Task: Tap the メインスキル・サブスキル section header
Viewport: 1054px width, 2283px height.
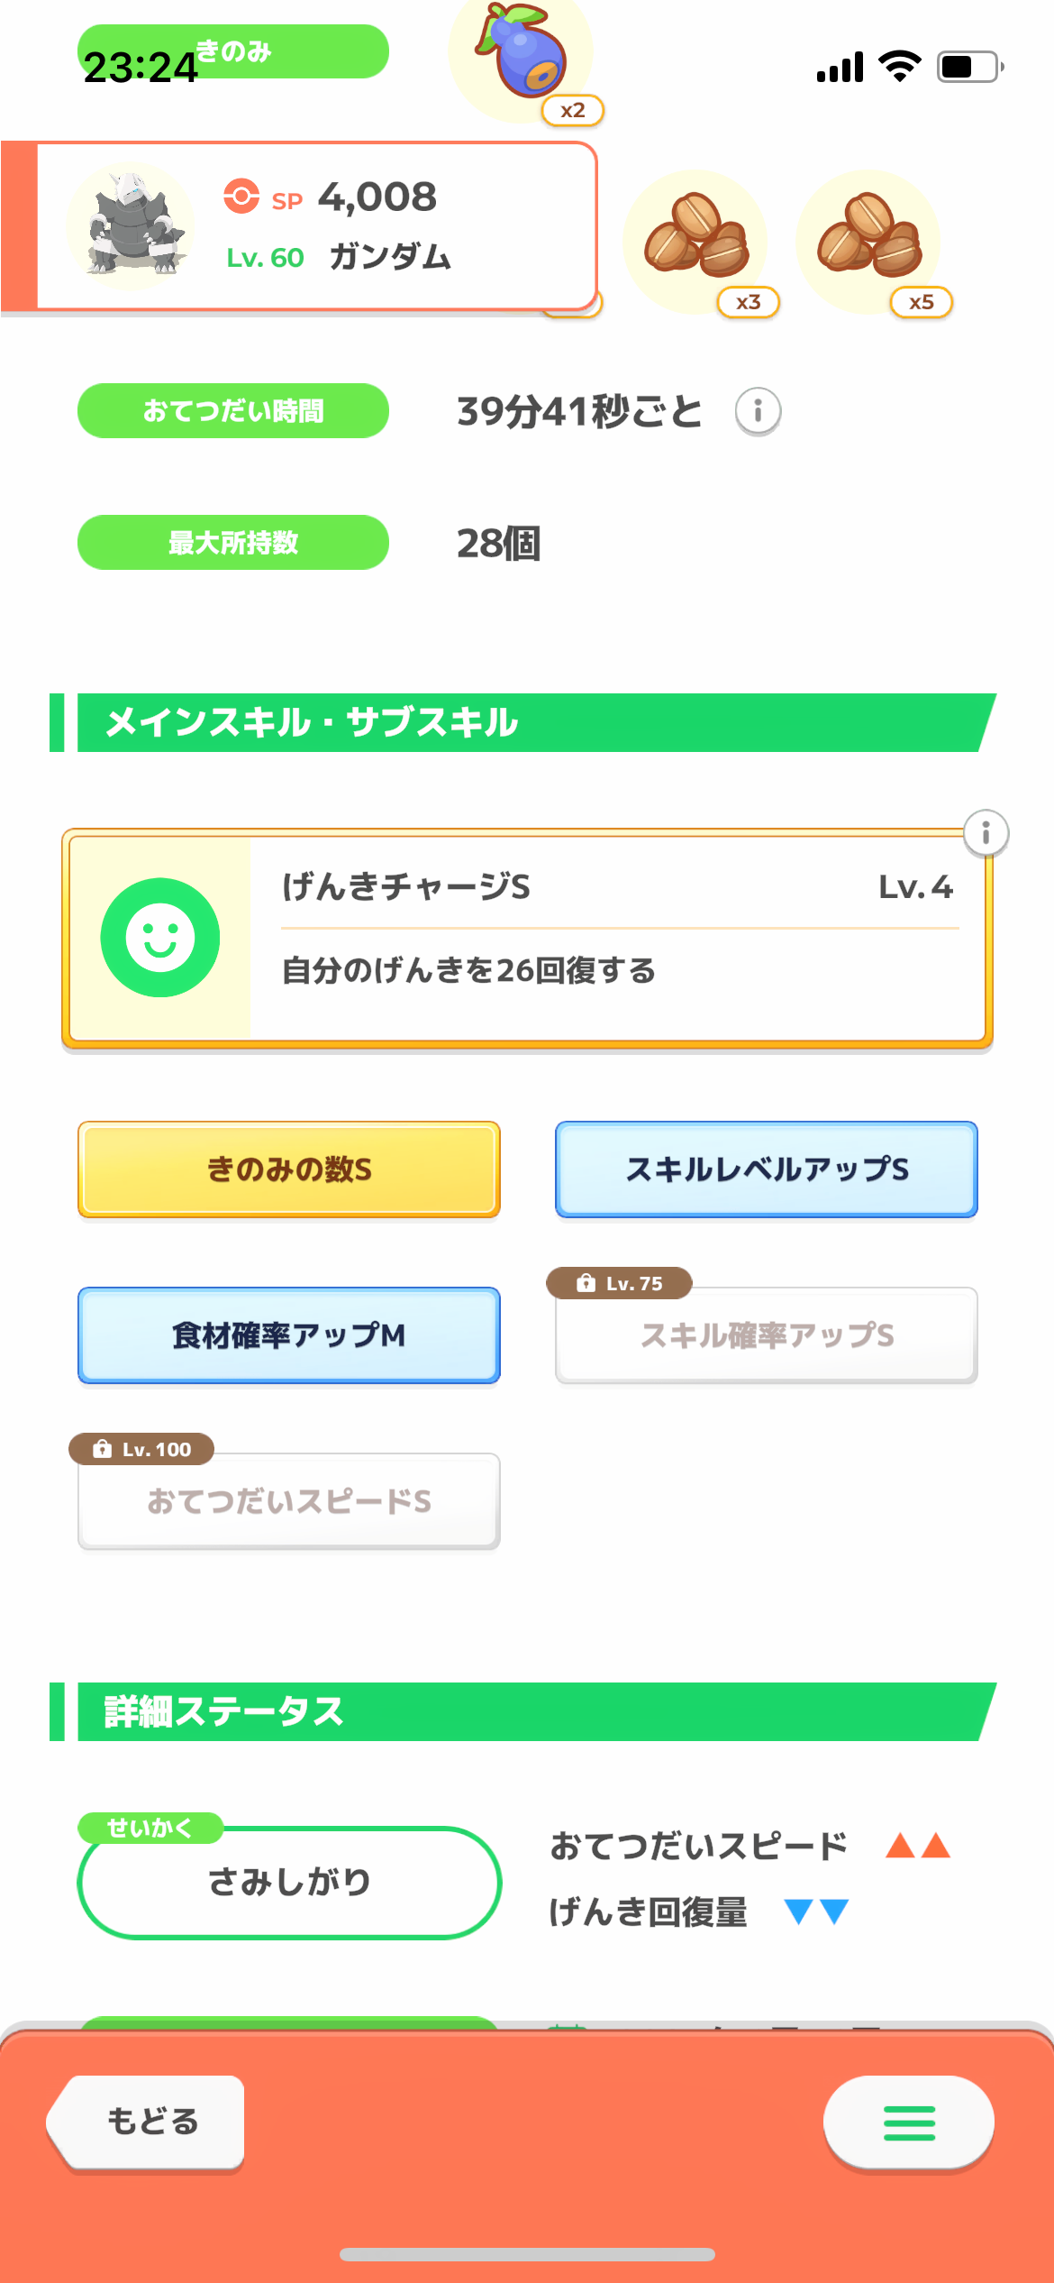Action: 522,722
